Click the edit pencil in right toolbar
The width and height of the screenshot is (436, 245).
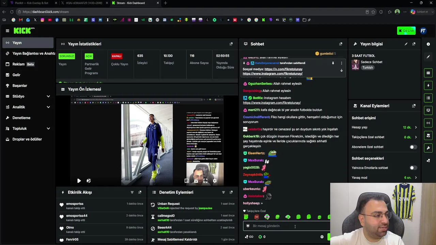[x=428, y=57]
